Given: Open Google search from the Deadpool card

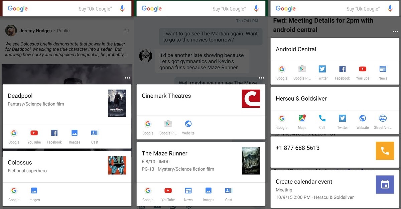Looking at the screenshot, I should coord(14,137).
